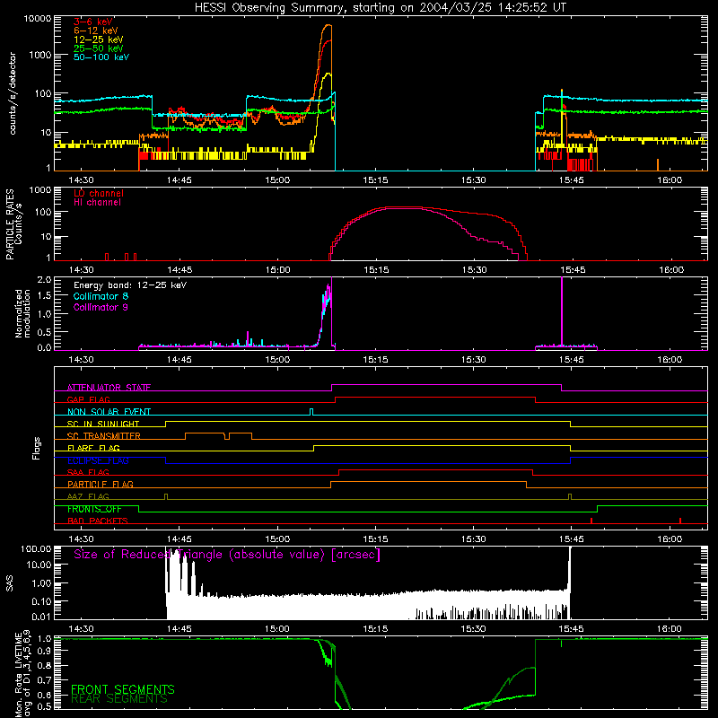Image resolution: width=718 pixels, height=718 pixels.
Task: Select the LO channel legend label
Action: pyautogui.click(x=99, y=194)
